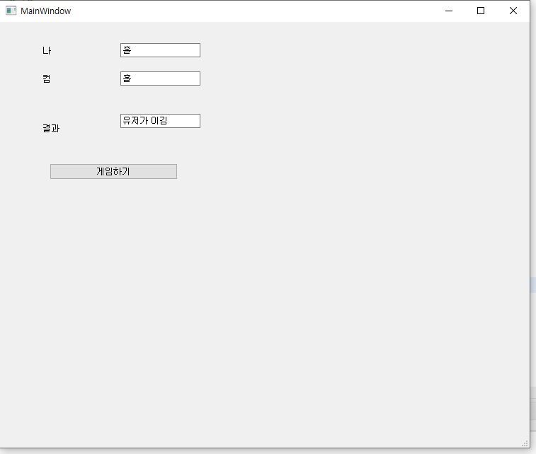Click the resize grip at window corner
536x454 pixels.
(525, 443)
